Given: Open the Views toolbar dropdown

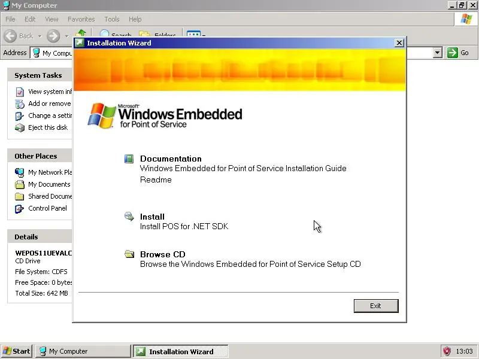Looking at the screenshot, I should 196,34.
